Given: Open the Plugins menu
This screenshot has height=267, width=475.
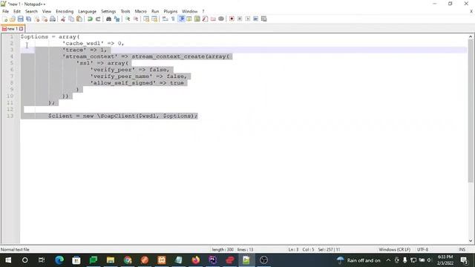Looking at the screenshot, I should (x=170, y=11).
